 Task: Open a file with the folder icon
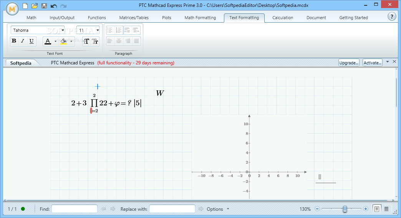[35, 6]
